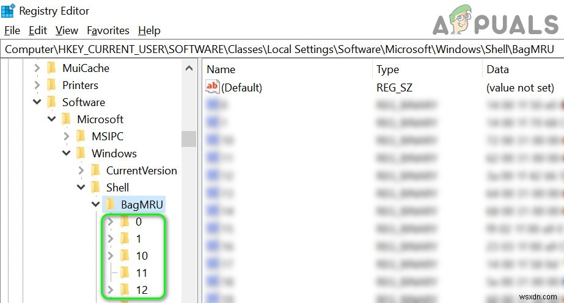The image size is (564, 303).
Task: Click the REG_SZ type cell
Action: pos(394,88)
